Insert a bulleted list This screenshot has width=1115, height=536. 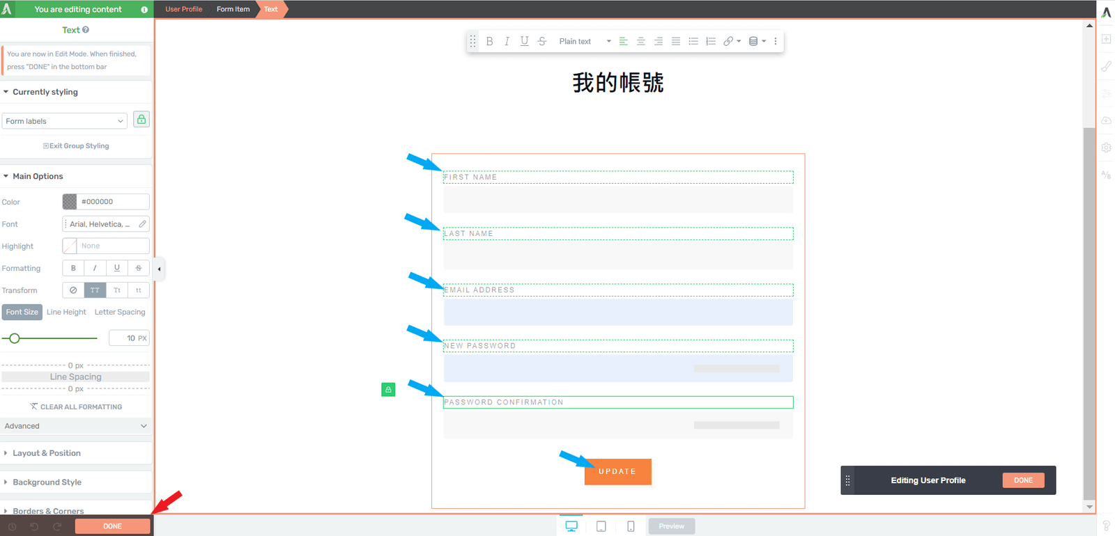(693, 41)
